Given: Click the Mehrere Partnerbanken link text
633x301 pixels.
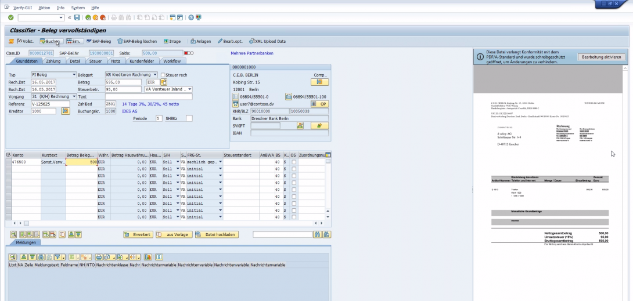Looking at the screenshot, I should point(252,53).
